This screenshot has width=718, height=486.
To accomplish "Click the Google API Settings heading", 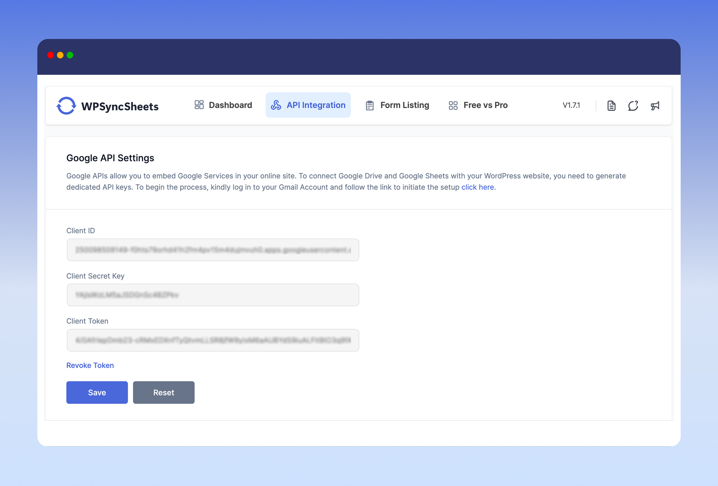I will [110, 158].
